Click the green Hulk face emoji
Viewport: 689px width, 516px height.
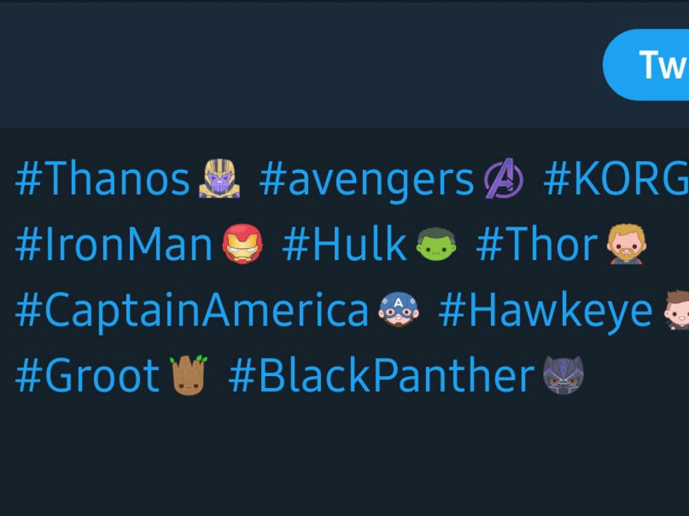[x=436, y=244]
